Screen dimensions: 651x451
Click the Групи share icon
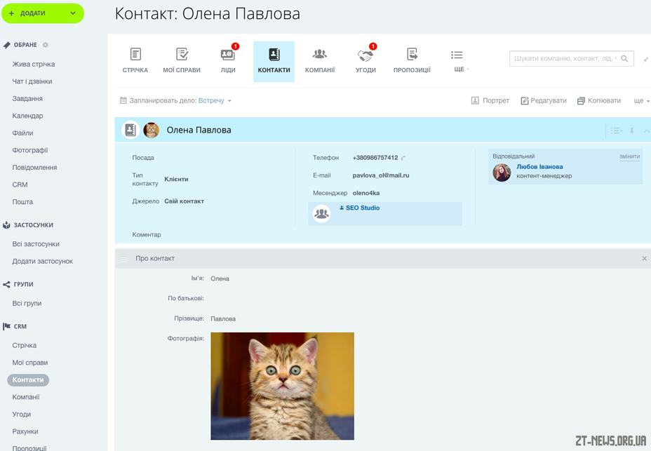click(x=6, y=285)
